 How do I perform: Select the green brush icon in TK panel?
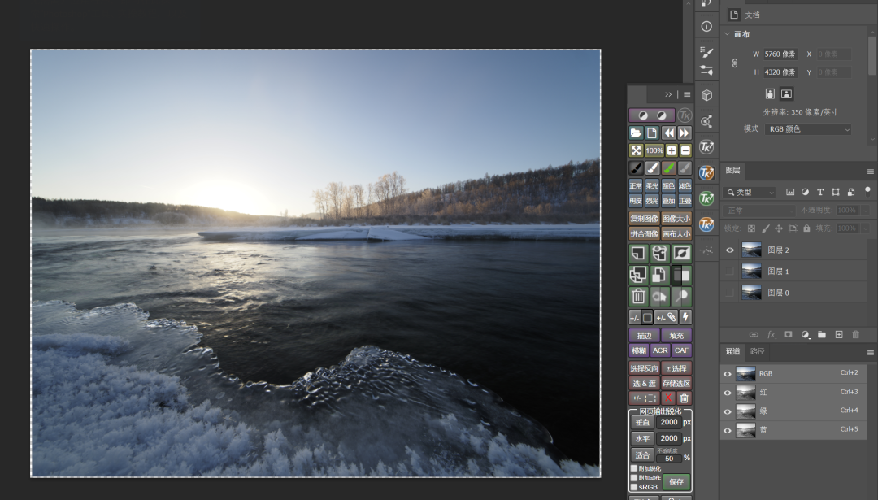[x=668, y=168]
